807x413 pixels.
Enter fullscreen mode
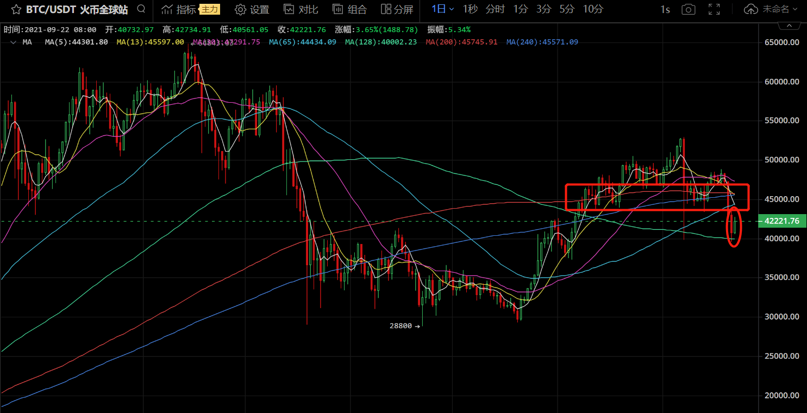click(715, 9)
